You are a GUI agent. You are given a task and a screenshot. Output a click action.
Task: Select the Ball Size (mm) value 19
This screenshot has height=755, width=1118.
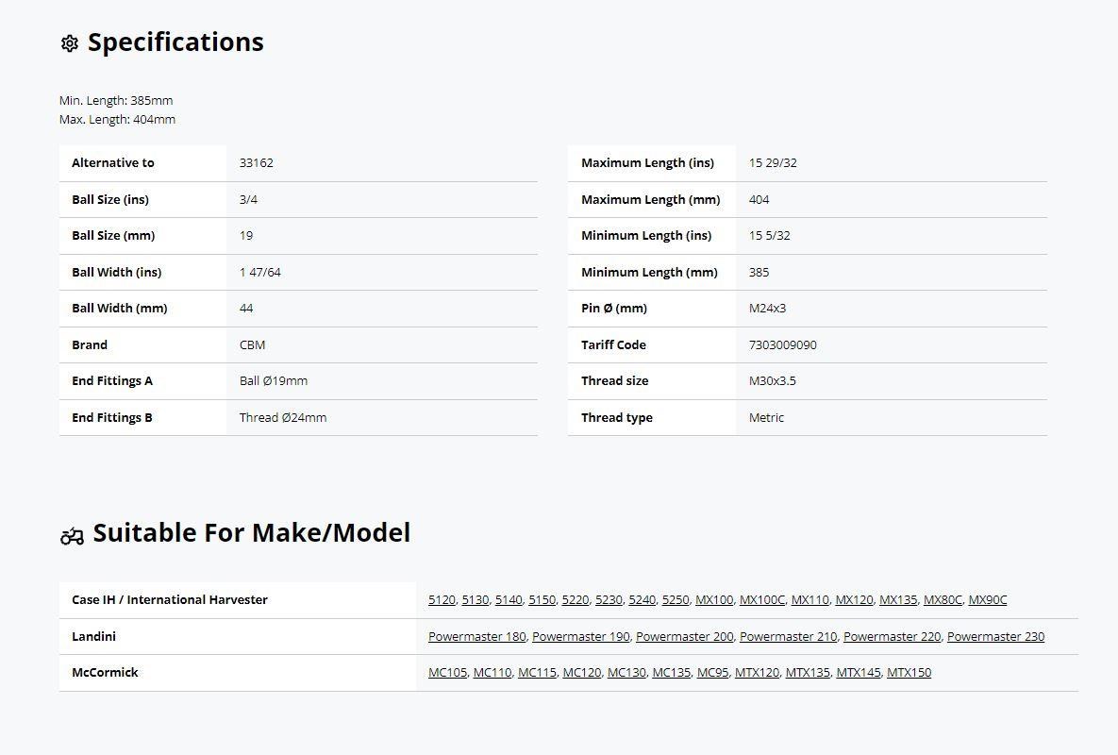point(246,235)
